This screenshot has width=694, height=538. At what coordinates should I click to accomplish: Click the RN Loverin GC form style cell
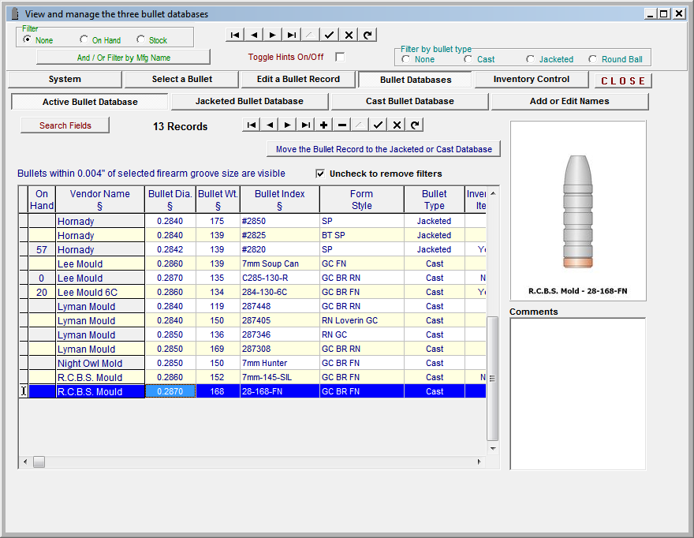click(x=362, y=320)
